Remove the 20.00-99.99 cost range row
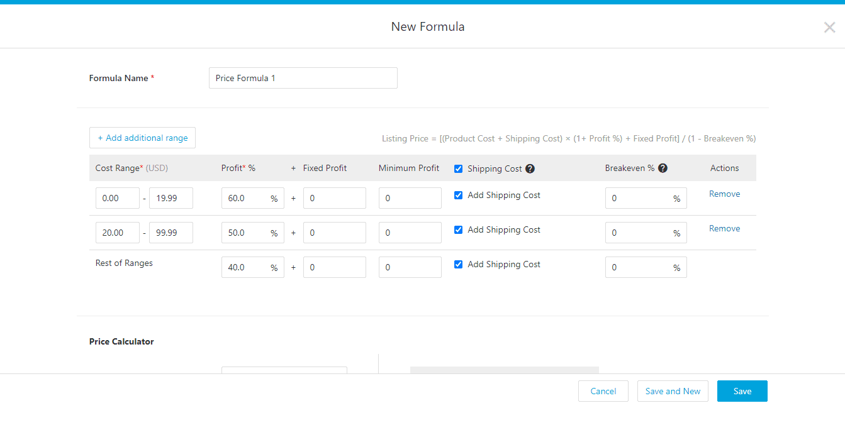Viewport: 845px width, 425px height. 724,229
